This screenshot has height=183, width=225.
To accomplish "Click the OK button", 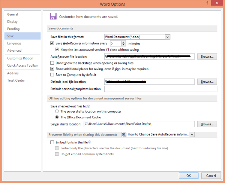I will coord(189,176).
